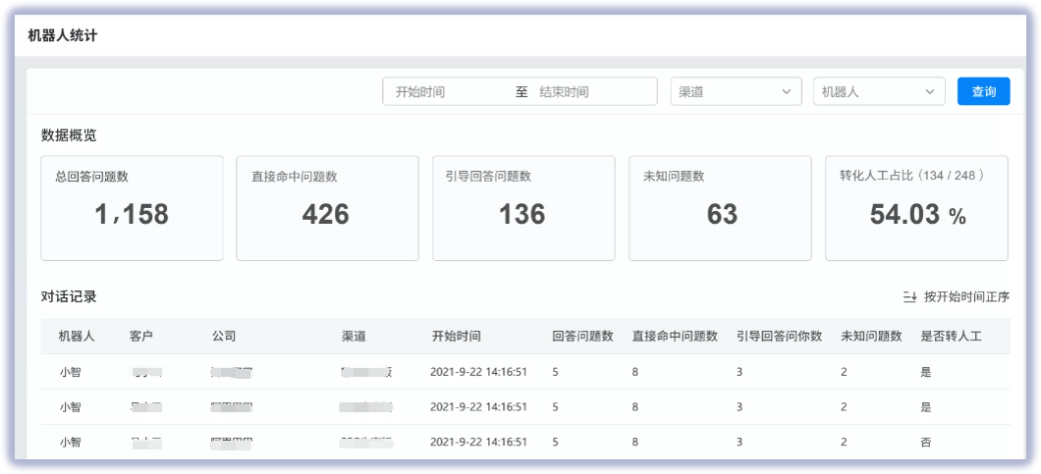Click the 是否转人工 column header
This screenshot has width=1041, height=474.
coord(950,336)
